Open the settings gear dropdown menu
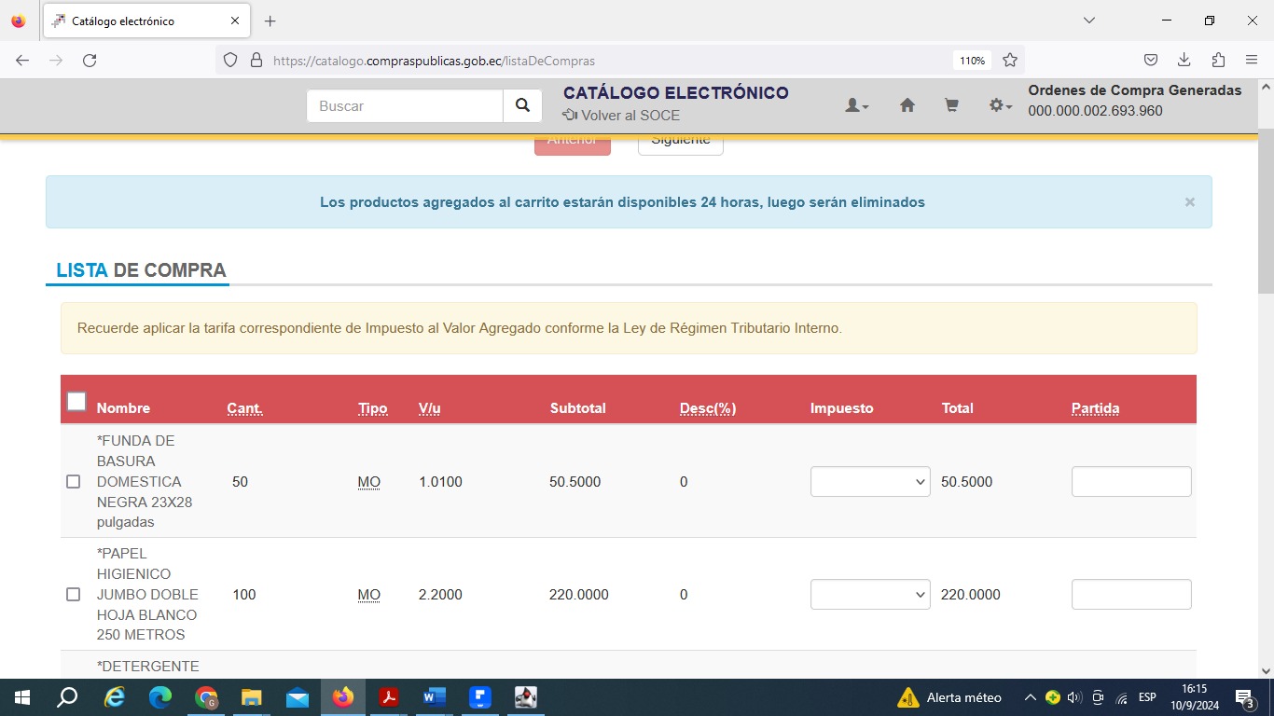The image size is (1274, 716). tap(1000, 106)
